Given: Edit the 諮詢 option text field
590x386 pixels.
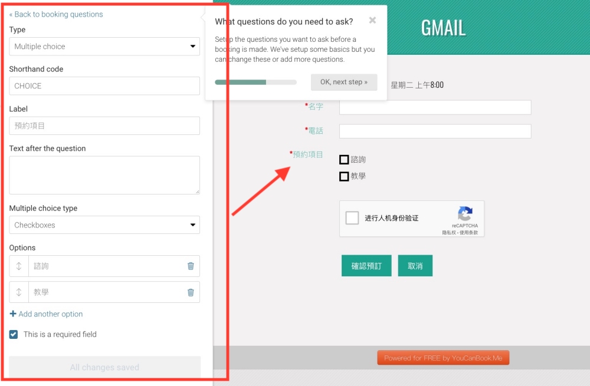Looking at the screenshot, I should (107, 266).
